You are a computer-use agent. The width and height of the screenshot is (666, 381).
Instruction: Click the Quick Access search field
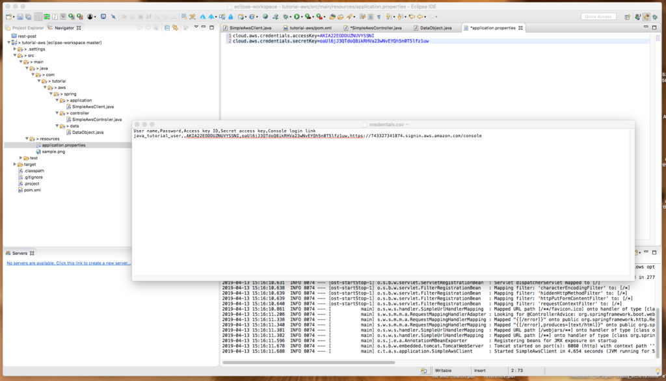coord(598,16)
